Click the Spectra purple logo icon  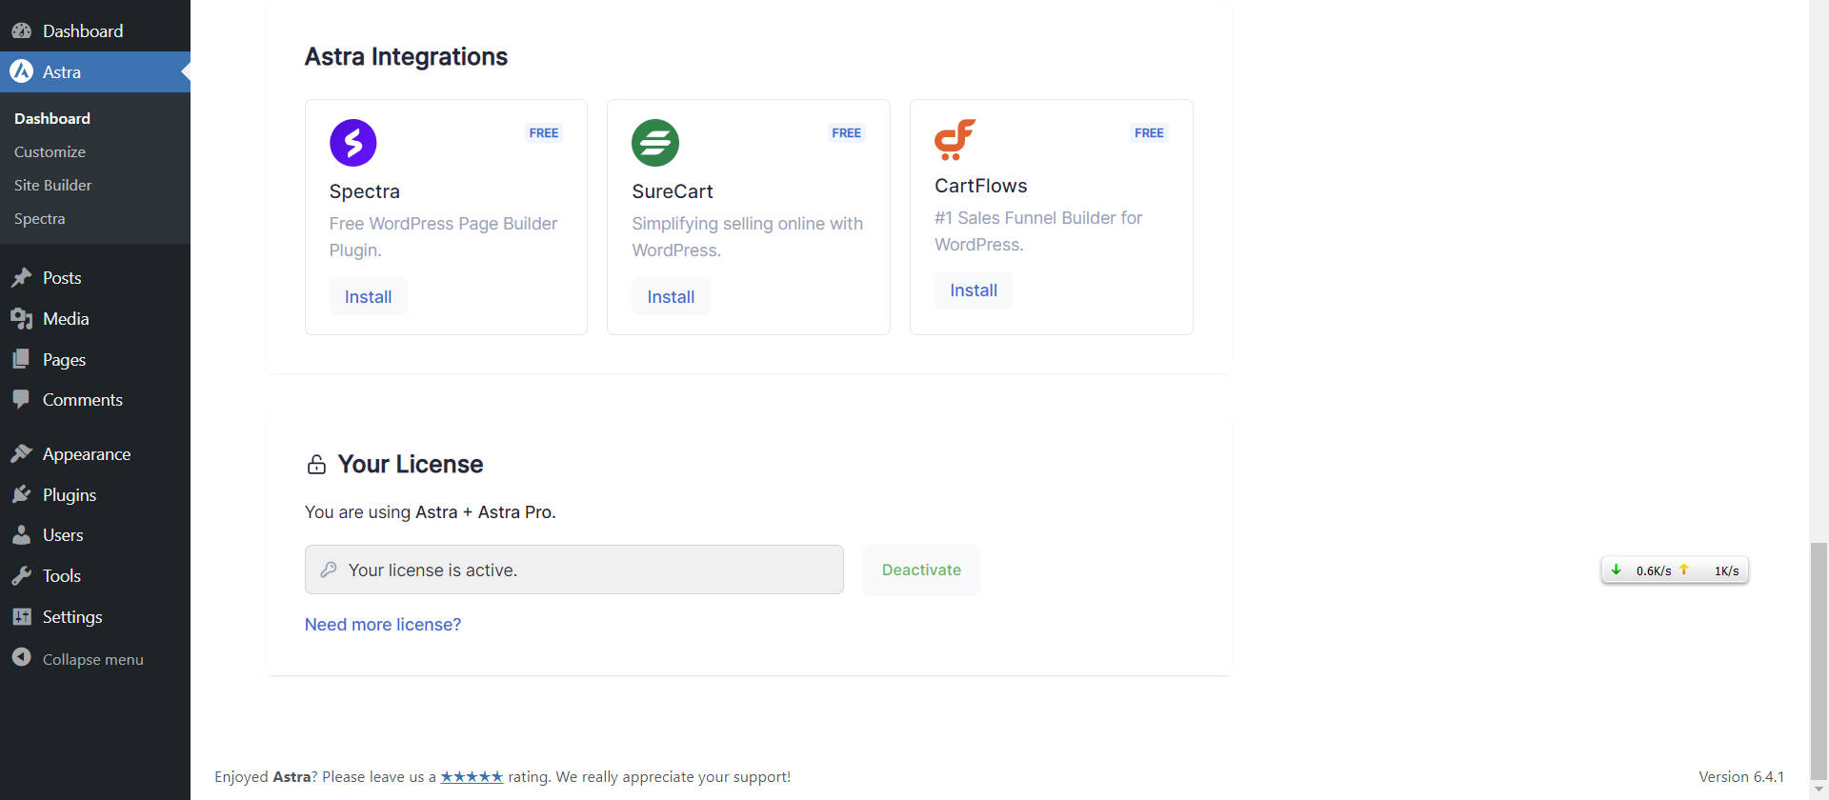coord(352,143)
